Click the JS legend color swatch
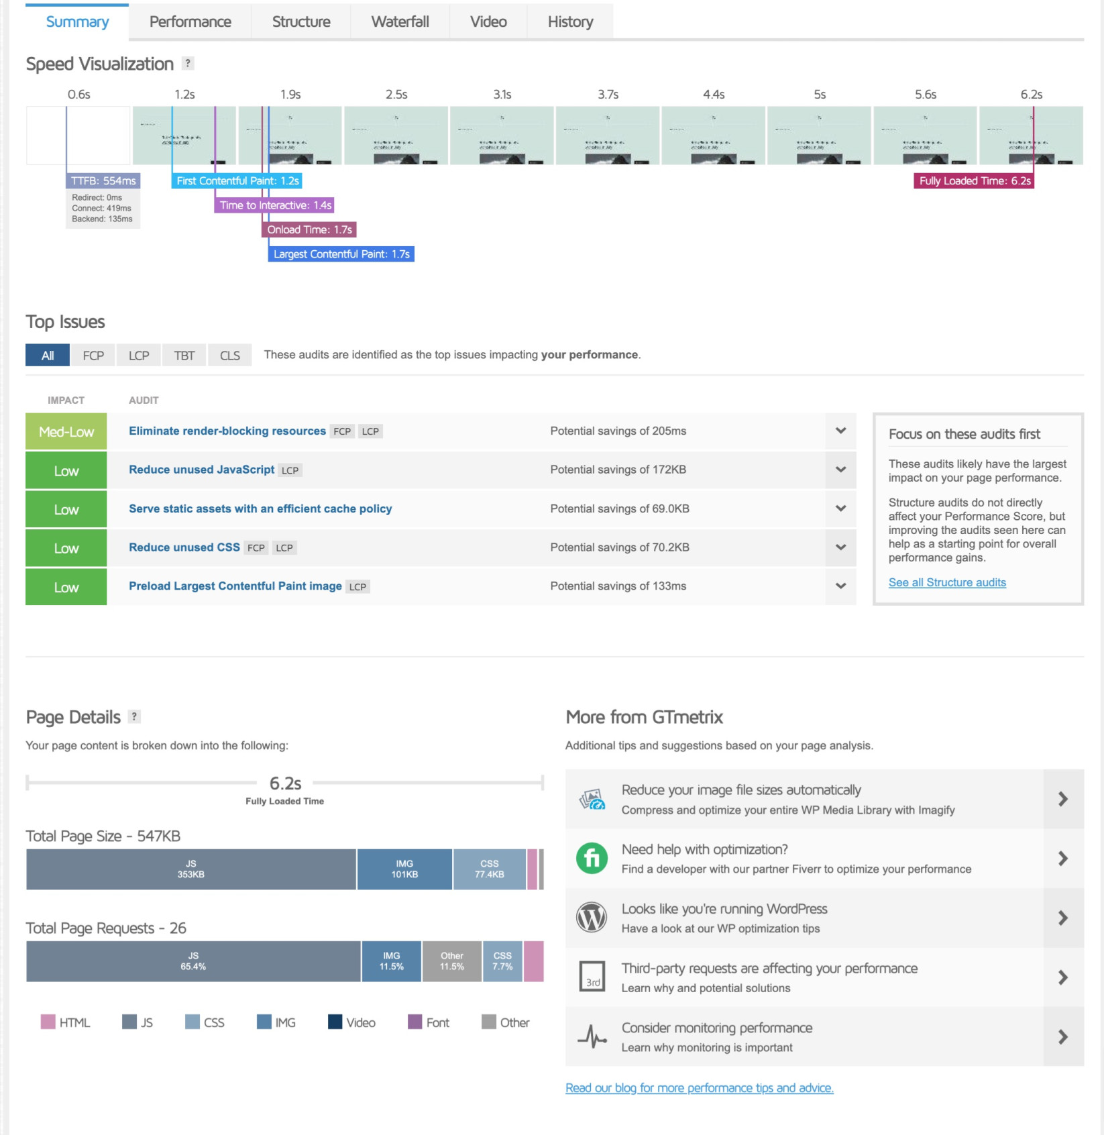1104x1135 pixels. (x=129, y=1022)
